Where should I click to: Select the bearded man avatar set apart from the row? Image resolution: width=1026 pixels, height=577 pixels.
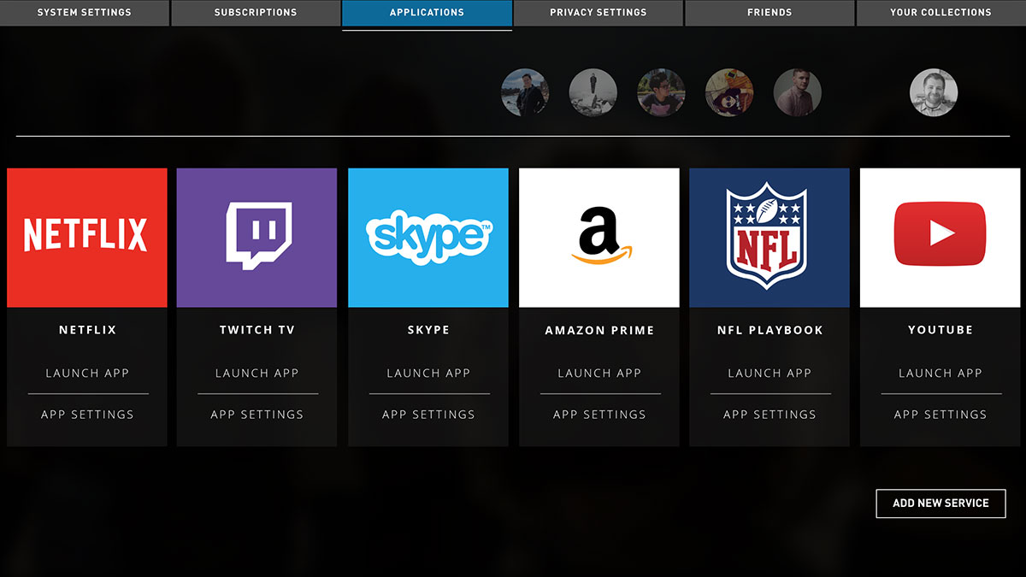pos(934,92)
